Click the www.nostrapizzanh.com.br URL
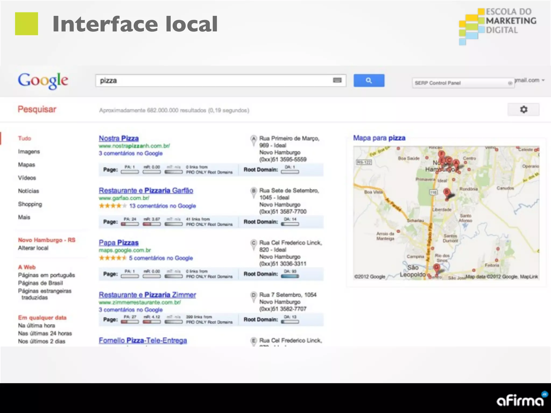 134,146
